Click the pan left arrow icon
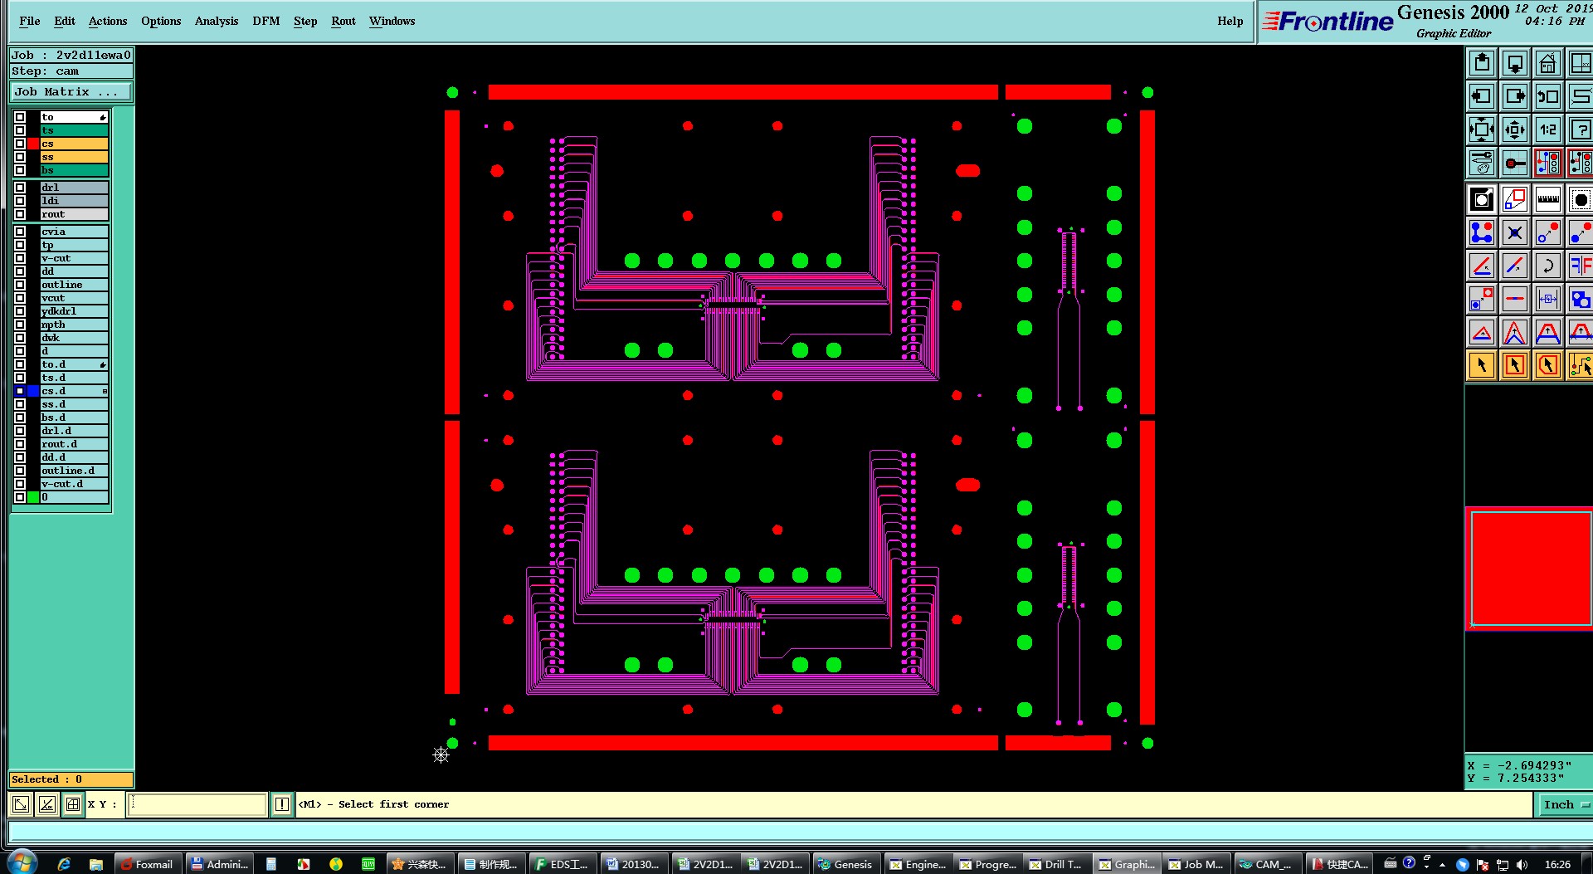This screenshot has width=1593, height=874. point(1482,96)
